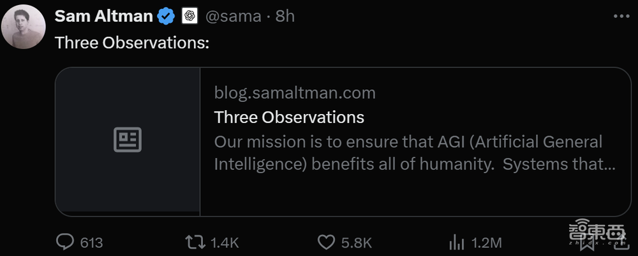This screenshot has width=638, height=256.
Task: Open the Three Observations card title
Action: (289, 117)
